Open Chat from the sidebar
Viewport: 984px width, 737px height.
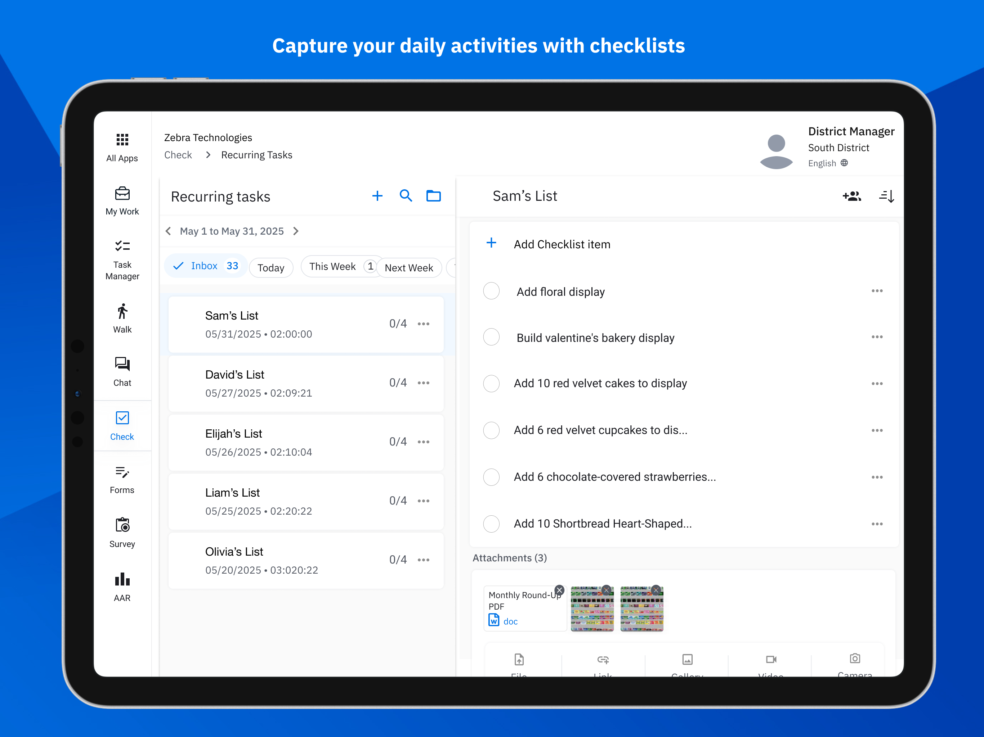[122, 372]
